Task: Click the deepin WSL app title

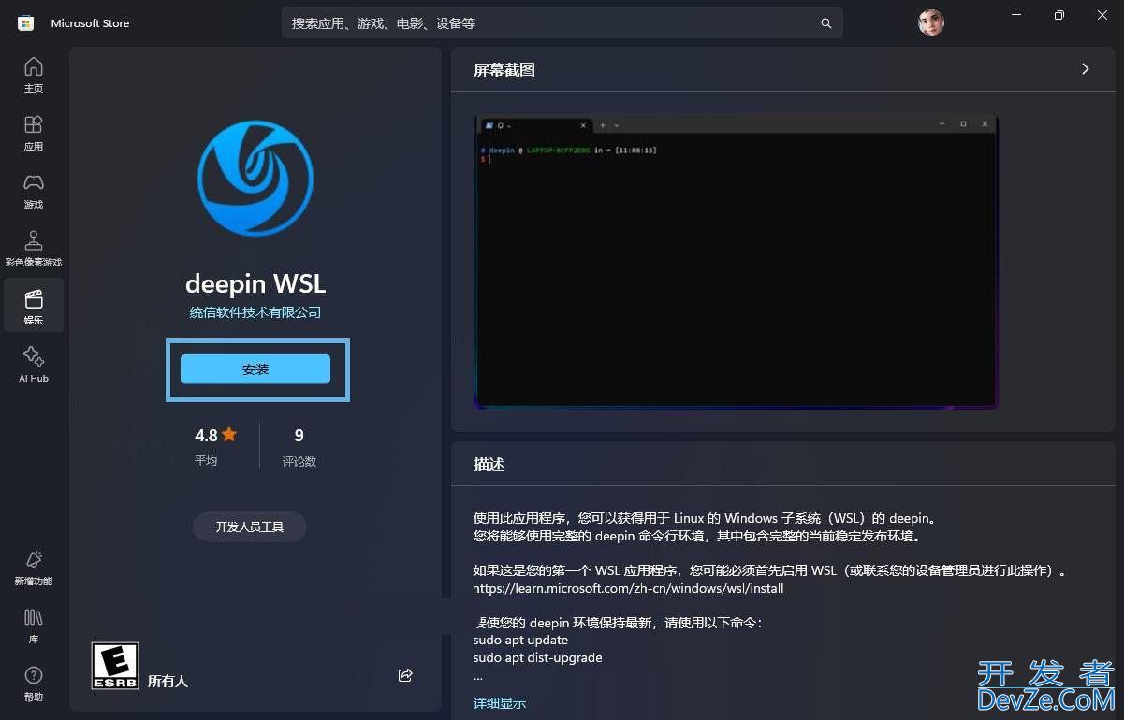Action: click(255, 283)
